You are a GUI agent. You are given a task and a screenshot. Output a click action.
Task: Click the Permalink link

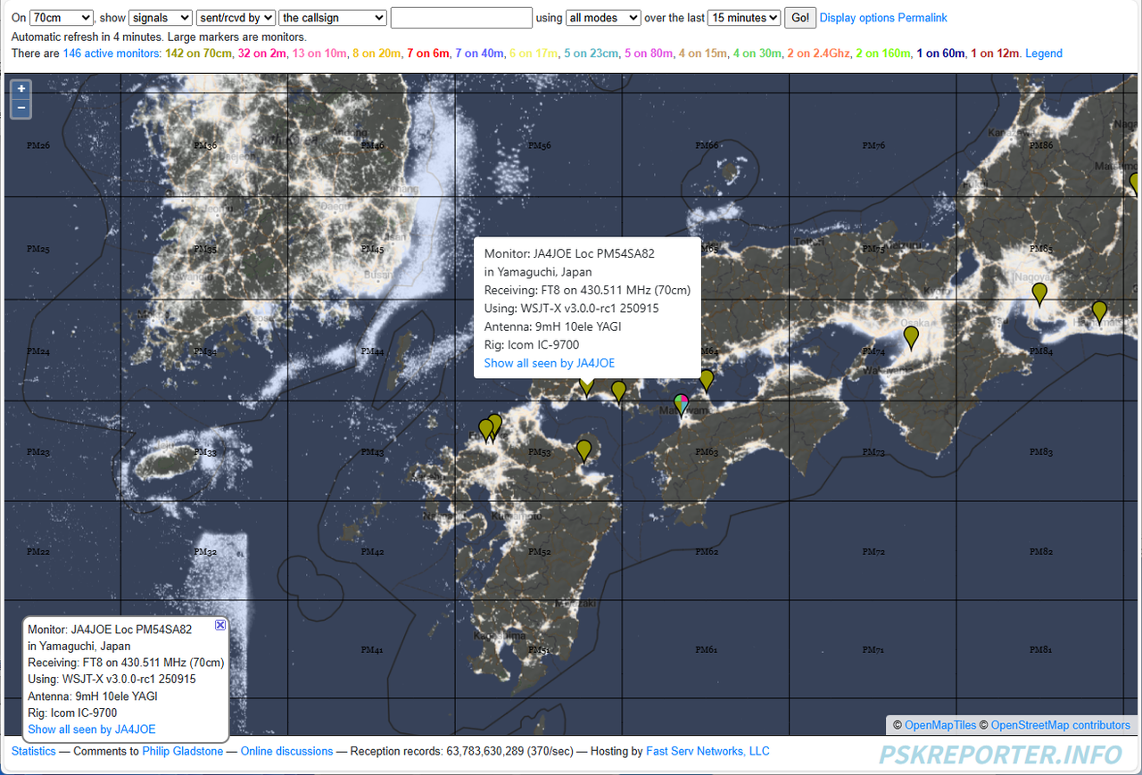pos(923,18)
